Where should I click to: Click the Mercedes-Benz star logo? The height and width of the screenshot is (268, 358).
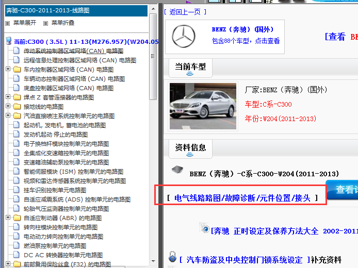[x=186, y=37]
